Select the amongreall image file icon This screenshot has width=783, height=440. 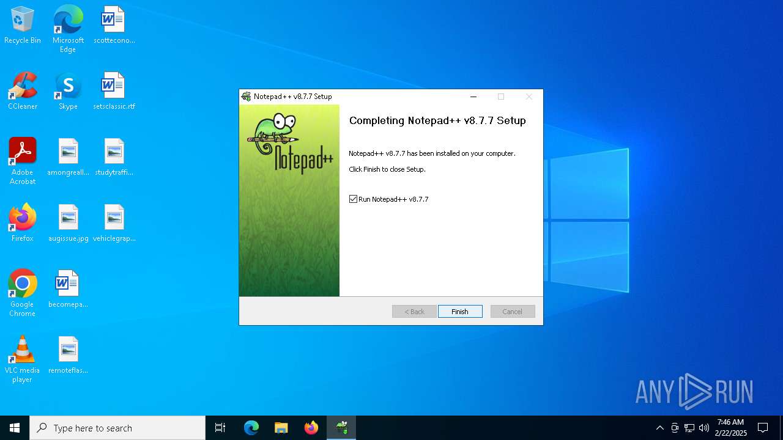68,157
